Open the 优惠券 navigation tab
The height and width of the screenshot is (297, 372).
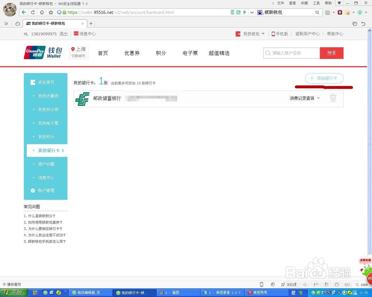132,53
